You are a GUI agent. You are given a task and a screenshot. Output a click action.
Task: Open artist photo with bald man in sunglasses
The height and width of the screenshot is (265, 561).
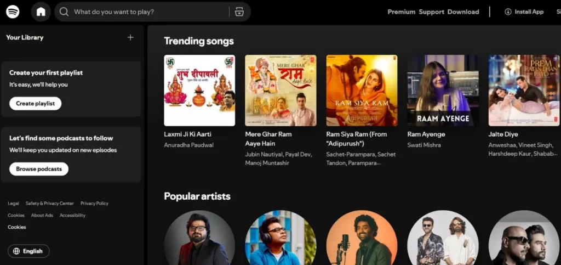524,238
